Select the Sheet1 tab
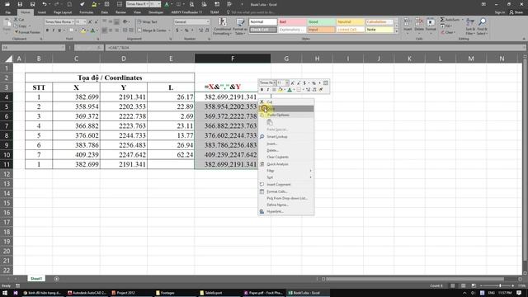The image size is (528, 297). [x=36, y=279]
